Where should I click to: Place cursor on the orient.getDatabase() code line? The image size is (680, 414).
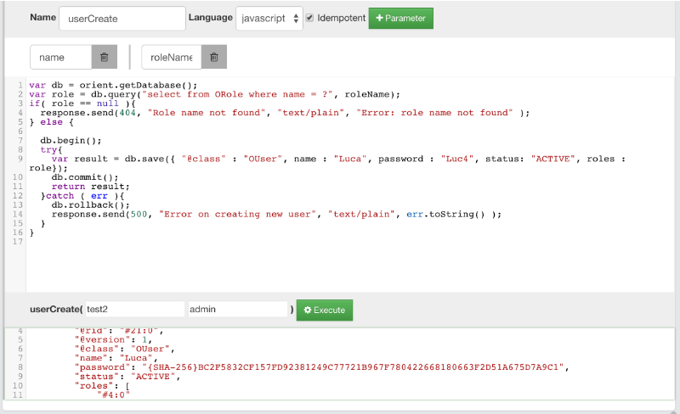tap(113, 85)
